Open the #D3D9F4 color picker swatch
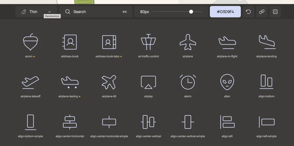294x146 pixels. pyautogui.click(x=225, y=12)
